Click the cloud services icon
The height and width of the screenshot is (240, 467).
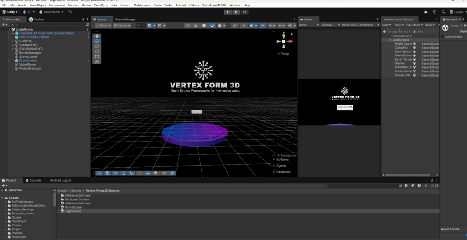426,12
